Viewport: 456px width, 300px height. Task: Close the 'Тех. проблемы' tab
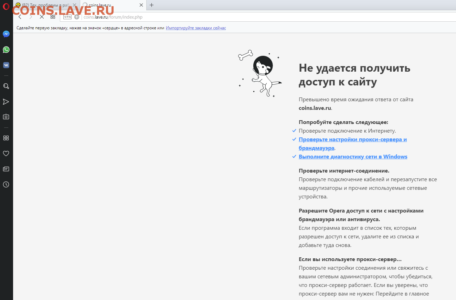pyautogui.click(x=74, y=5)
